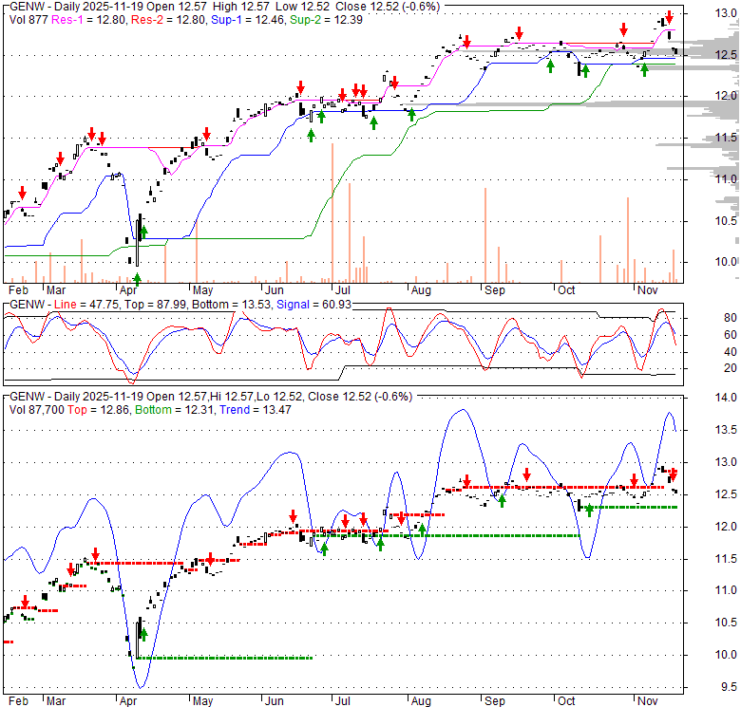The width and height of the screenshot is (741, 707).
Task: Click the red down arrow at November's peak in top chart
Action: pyautogui.click(x=669, y=16)
